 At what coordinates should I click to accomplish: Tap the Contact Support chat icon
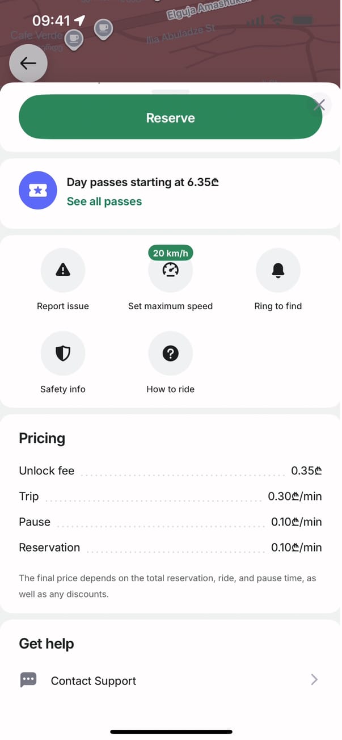(28, 680)
